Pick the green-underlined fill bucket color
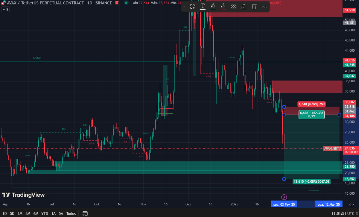The width and height of the screenshot is (359, 217). point(213,6)
